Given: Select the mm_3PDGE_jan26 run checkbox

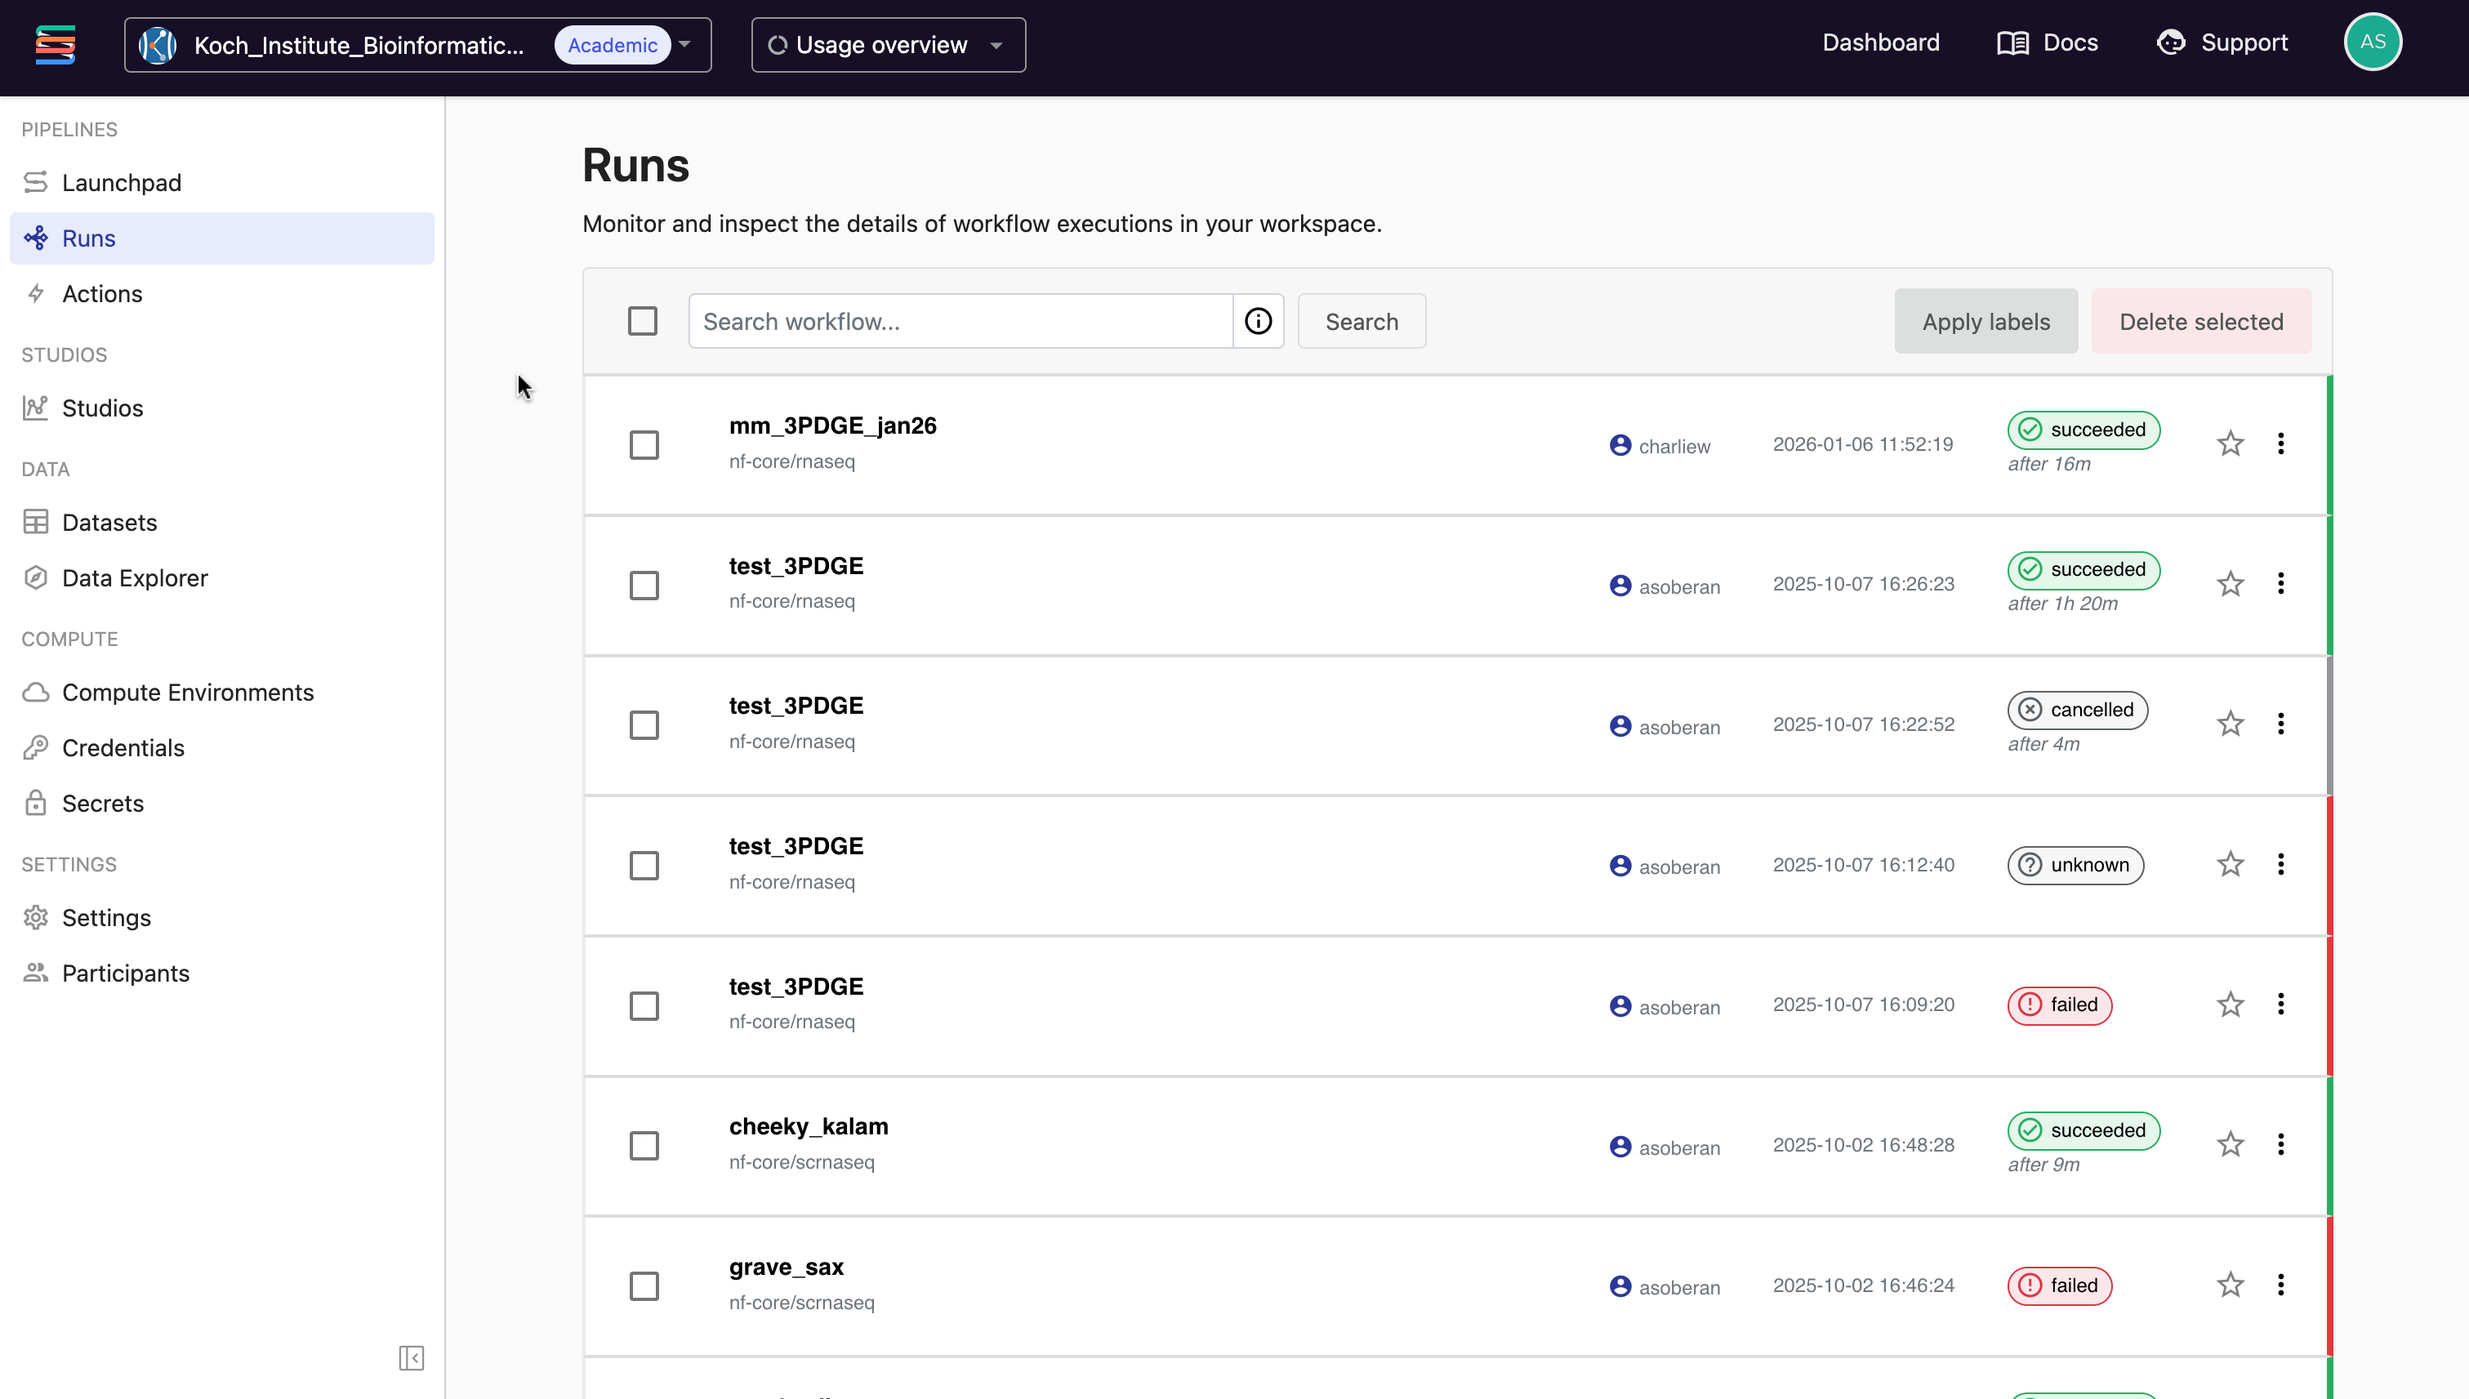Looking at the screenshot, I should point(644,445).
